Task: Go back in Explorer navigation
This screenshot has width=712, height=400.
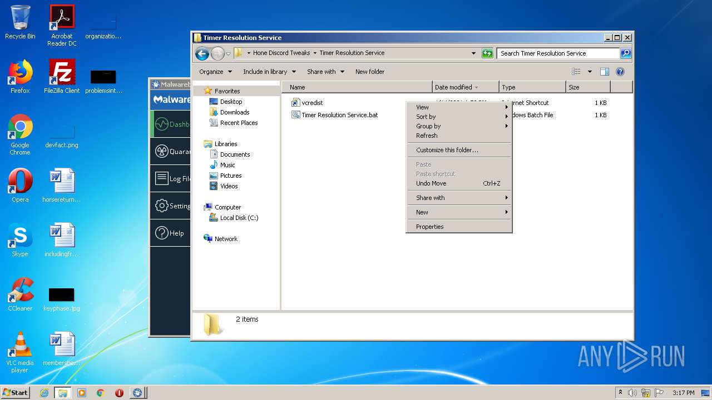Action: pyautogui.click(x=202, y=53)
